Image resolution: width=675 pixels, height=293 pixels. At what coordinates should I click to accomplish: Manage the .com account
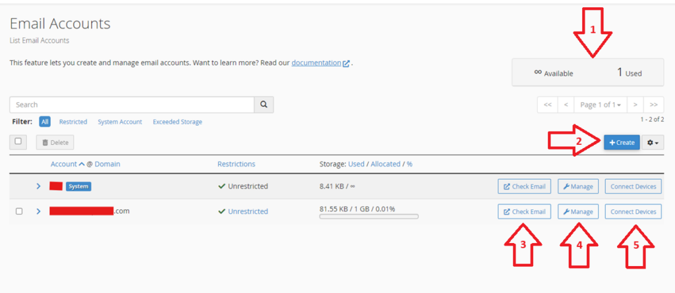click(x=578, y=211)
